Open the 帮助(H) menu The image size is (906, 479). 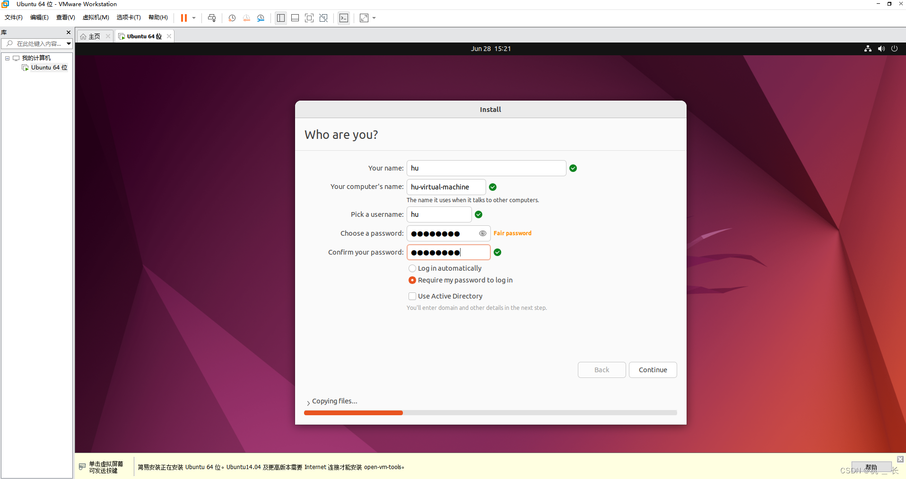point(158,17)
